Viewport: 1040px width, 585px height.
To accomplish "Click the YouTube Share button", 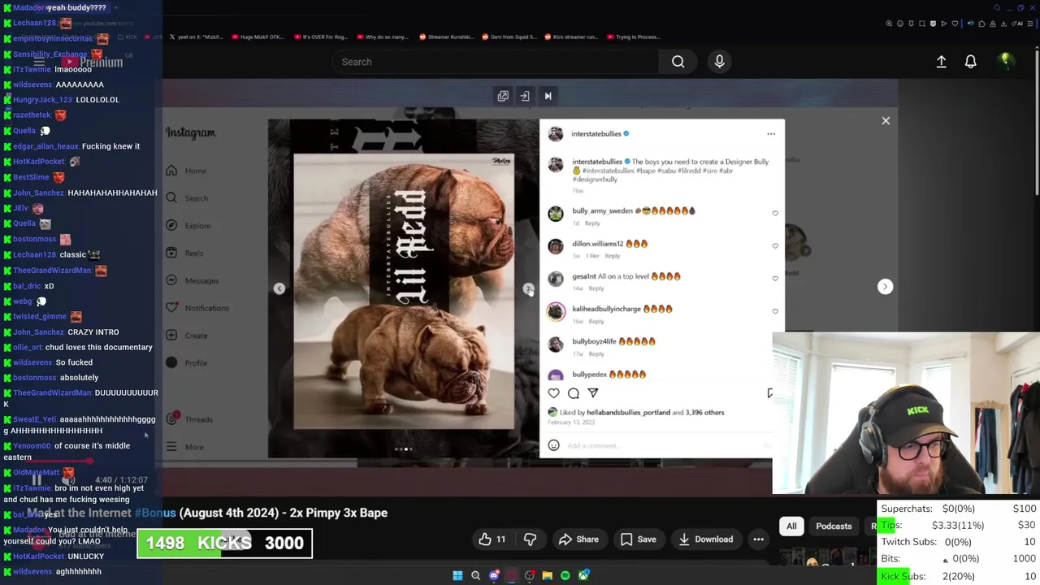I will [x=578, y=539].
